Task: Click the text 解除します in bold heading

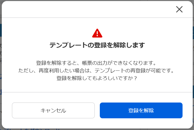Action: (129, 45)
